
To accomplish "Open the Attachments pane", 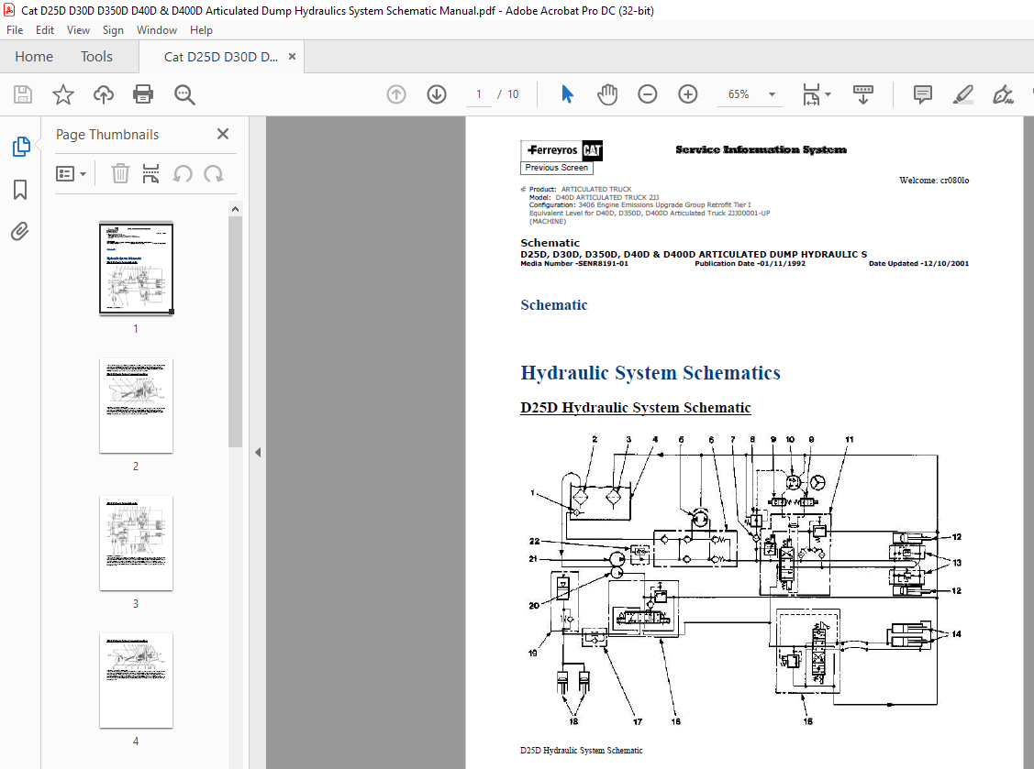I will [x=20, y=231].
